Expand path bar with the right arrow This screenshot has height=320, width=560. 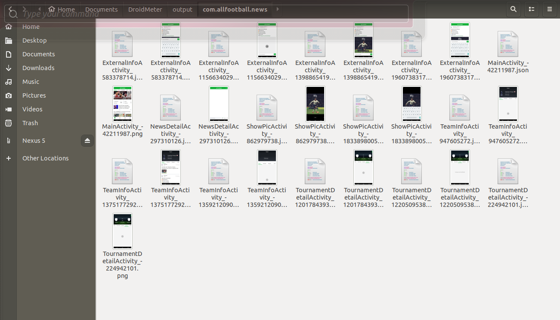tap(278, 9)
